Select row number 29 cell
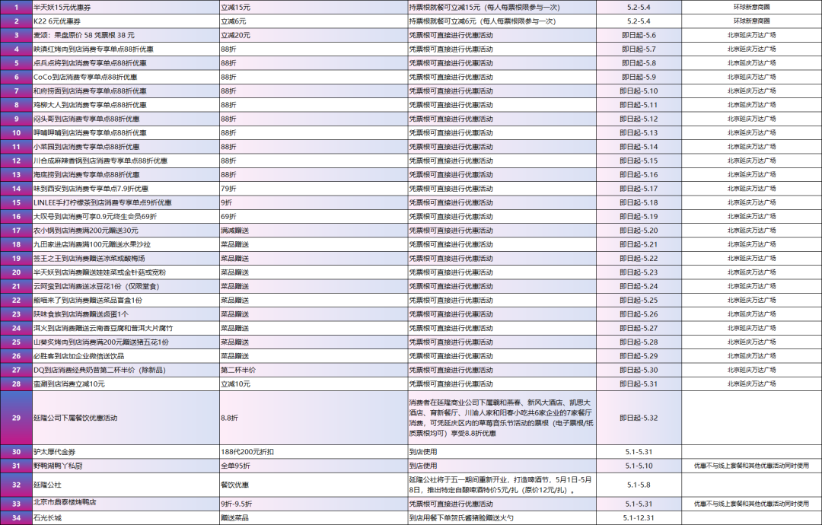The width and height of the screenshot is (822, 525). coord(15,418)
